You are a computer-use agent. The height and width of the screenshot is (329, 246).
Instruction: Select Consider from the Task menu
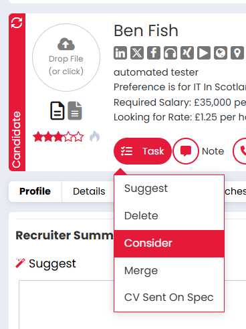point(169,243)
